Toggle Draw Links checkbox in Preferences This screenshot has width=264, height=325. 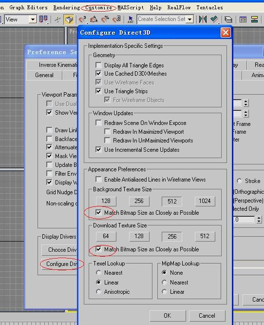tap(49, 130)
